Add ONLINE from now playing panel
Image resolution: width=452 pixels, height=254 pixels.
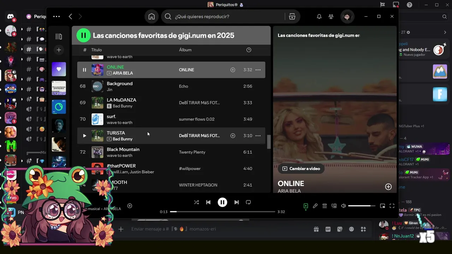point(388,187)
